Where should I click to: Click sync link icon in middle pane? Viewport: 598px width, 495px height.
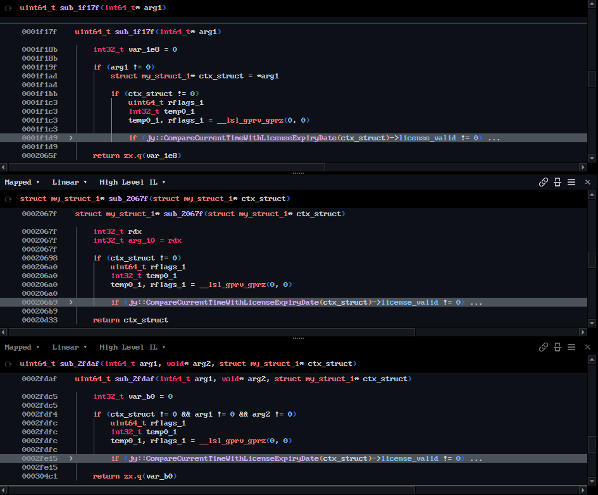point(543,182)
